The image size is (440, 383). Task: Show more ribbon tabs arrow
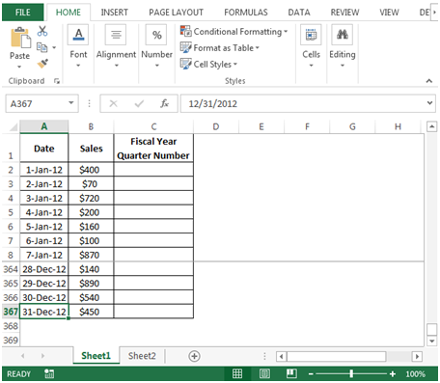point(434,13)
